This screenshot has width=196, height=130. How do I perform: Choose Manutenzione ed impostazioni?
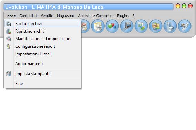pos(42,39)
